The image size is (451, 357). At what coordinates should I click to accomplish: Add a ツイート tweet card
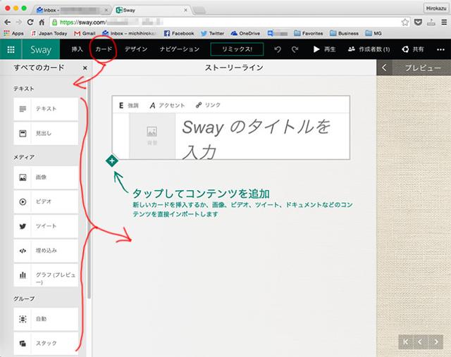46,226
